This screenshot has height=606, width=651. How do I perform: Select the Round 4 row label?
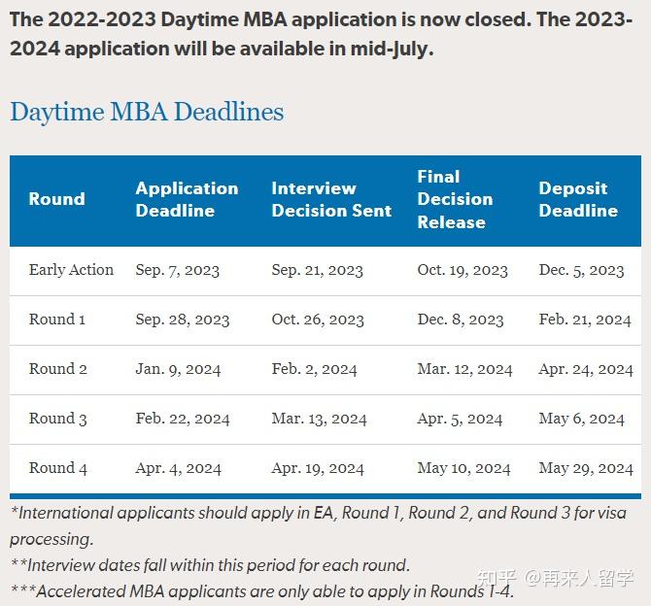coord(58,468)
